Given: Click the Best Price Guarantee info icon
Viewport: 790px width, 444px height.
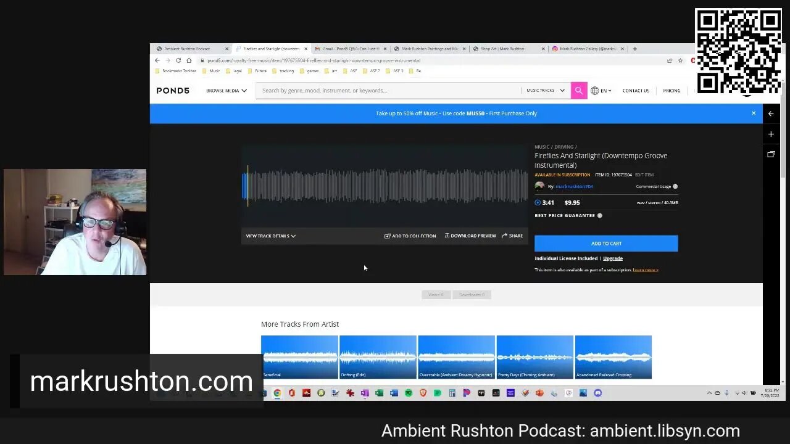Looking at the screenshot, I should click(600, 215).
